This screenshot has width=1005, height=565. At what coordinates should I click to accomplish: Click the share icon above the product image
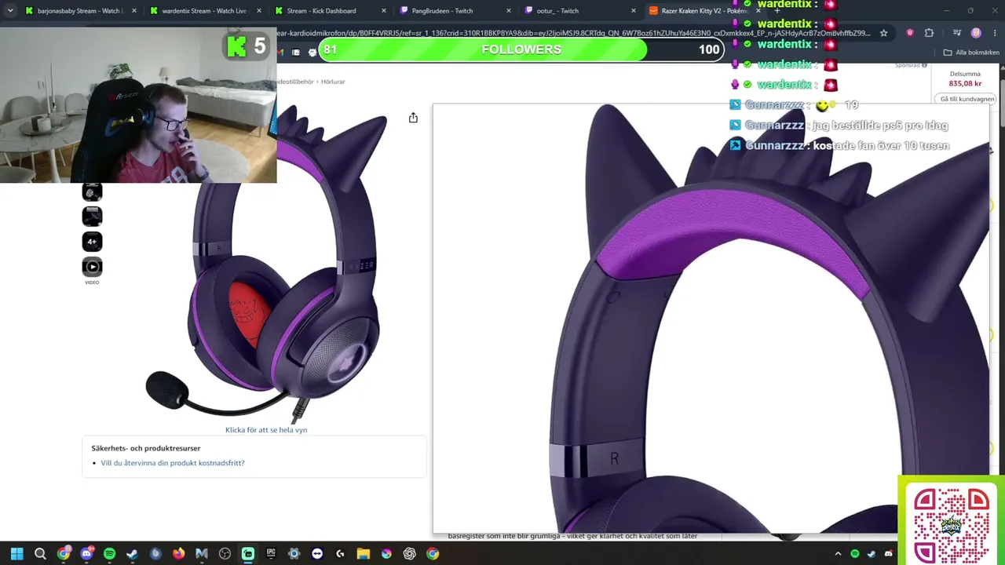pyautogui.click(x=413, y=118)
